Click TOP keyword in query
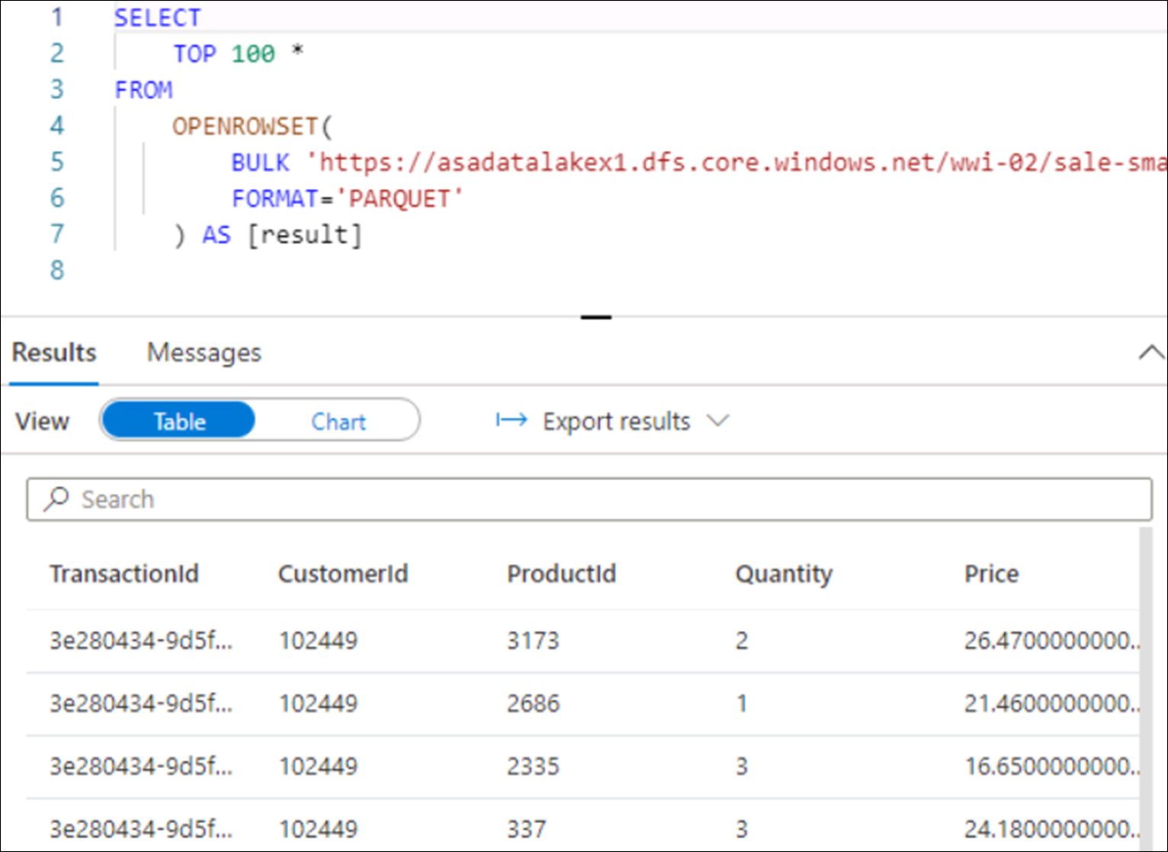This screenshot has height=852, width=1168. [x=194, y=53]
